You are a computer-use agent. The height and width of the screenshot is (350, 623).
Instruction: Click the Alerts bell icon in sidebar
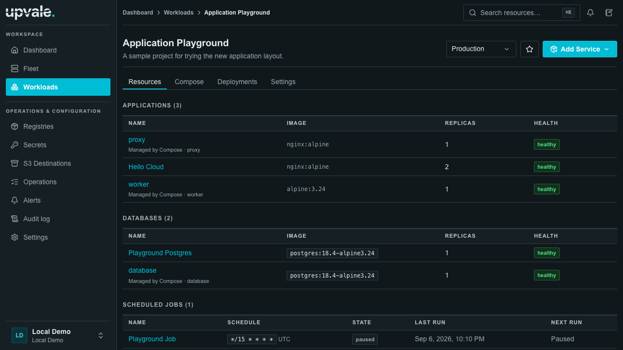pos(15,200)
